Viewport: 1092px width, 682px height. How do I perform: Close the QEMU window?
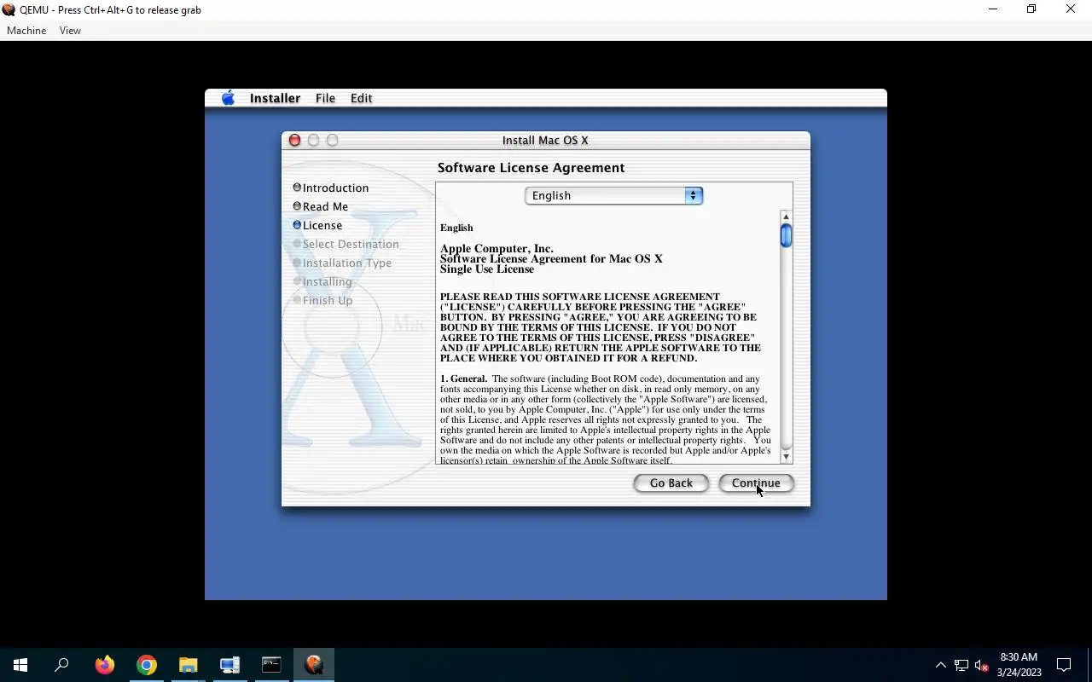[1071, 9]
